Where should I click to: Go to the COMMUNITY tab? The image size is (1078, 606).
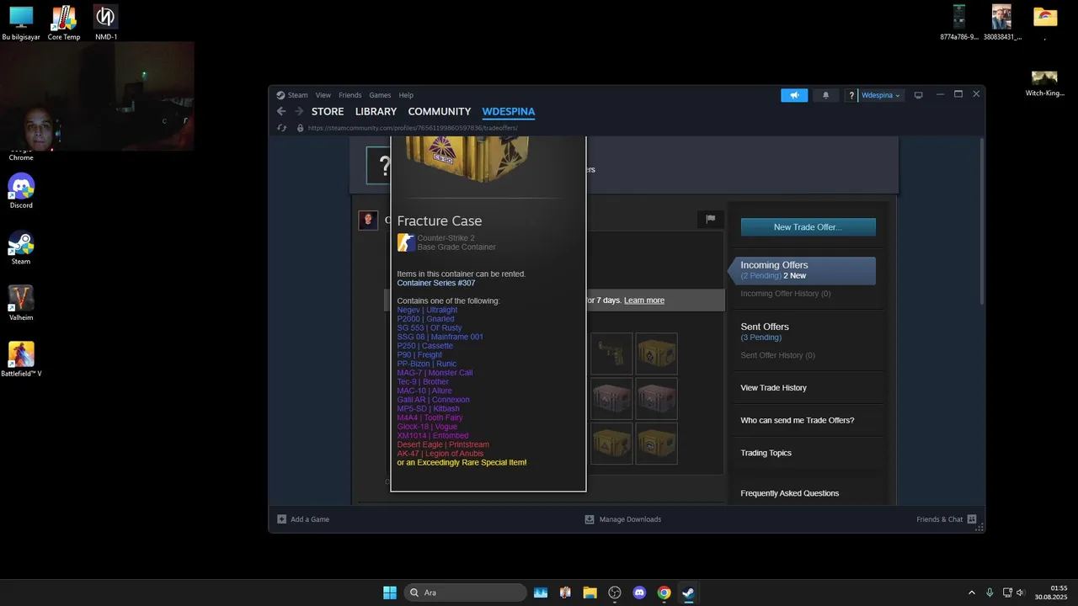pos(440,111)
